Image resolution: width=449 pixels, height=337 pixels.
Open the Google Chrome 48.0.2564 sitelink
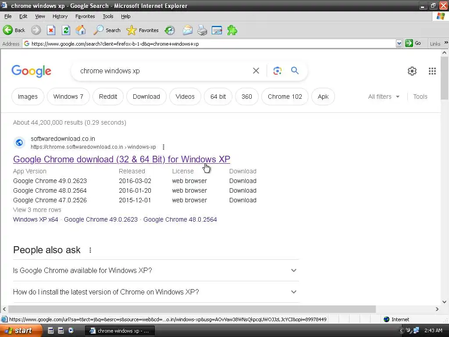pyautogui.click(x=180, y=219)
